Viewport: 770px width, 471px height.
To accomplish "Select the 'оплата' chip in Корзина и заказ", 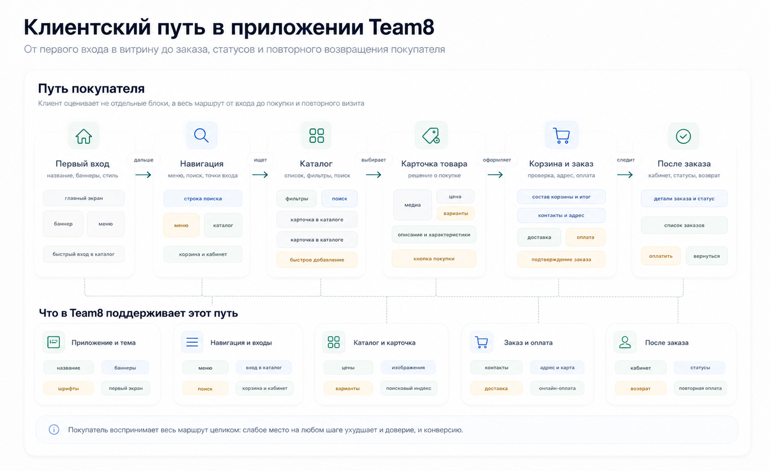I will tap(586, 237).
